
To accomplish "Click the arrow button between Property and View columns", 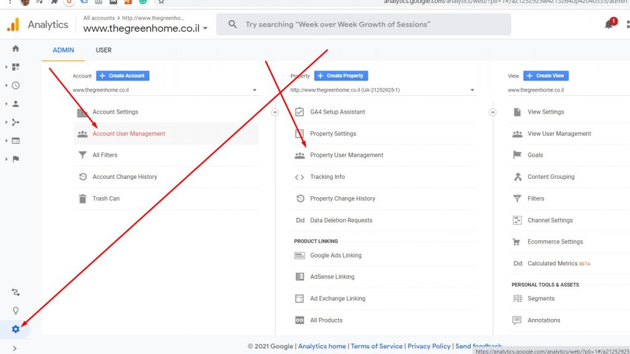I will [x=493, y=112].
